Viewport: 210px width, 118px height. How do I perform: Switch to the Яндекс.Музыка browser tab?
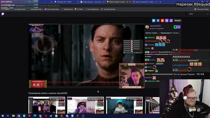coord(93,2)
